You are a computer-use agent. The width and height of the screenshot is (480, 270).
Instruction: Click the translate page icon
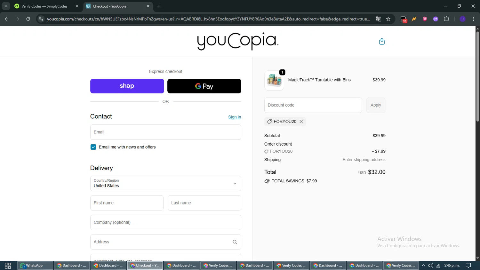tap(379, 19)
